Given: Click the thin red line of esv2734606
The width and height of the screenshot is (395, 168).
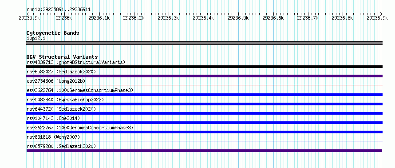Looking at the screenshot, I should pos(204,85).
